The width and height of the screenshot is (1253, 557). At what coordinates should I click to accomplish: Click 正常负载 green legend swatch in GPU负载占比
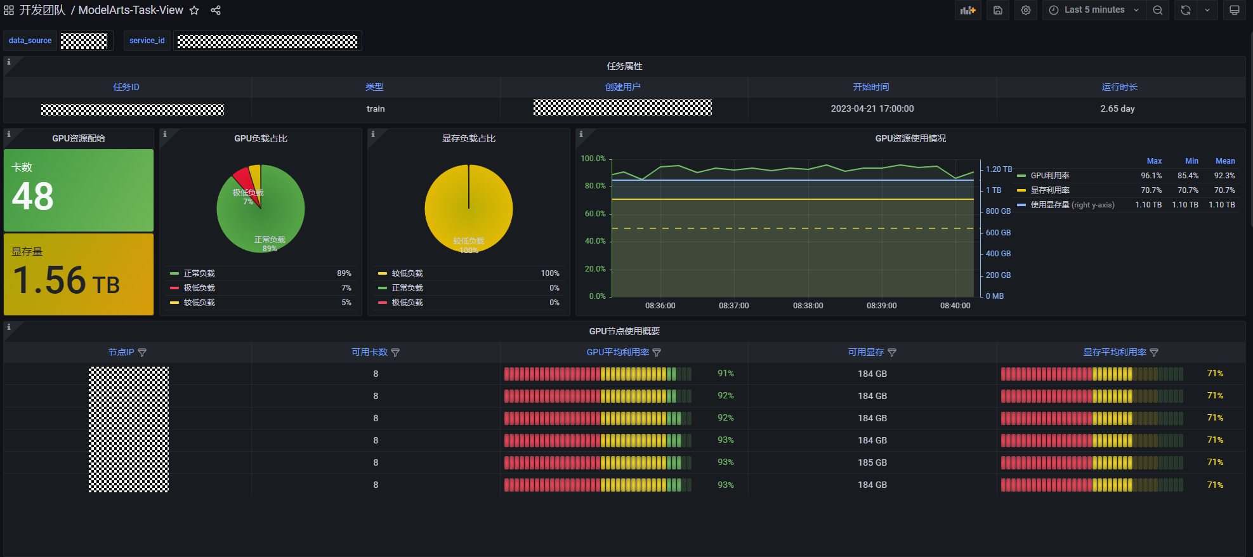[x=174, y=273]
